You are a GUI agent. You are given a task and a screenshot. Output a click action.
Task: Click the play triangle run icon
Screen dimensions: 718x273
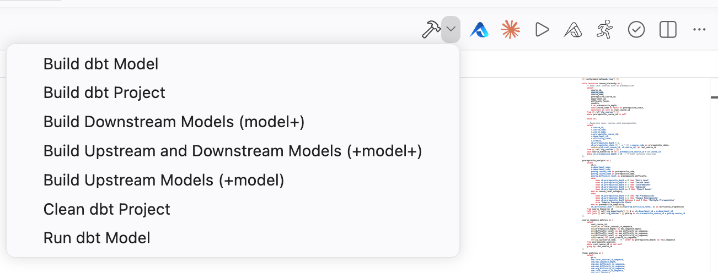[542, 29]
